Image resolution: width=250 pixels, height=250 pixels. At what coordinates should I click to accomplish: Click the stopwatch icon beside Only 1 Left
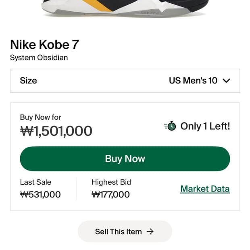pos(171,126)
